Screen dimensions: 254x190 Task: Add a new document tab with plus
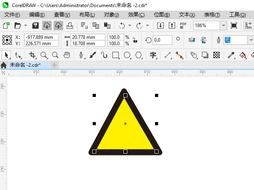54,65
